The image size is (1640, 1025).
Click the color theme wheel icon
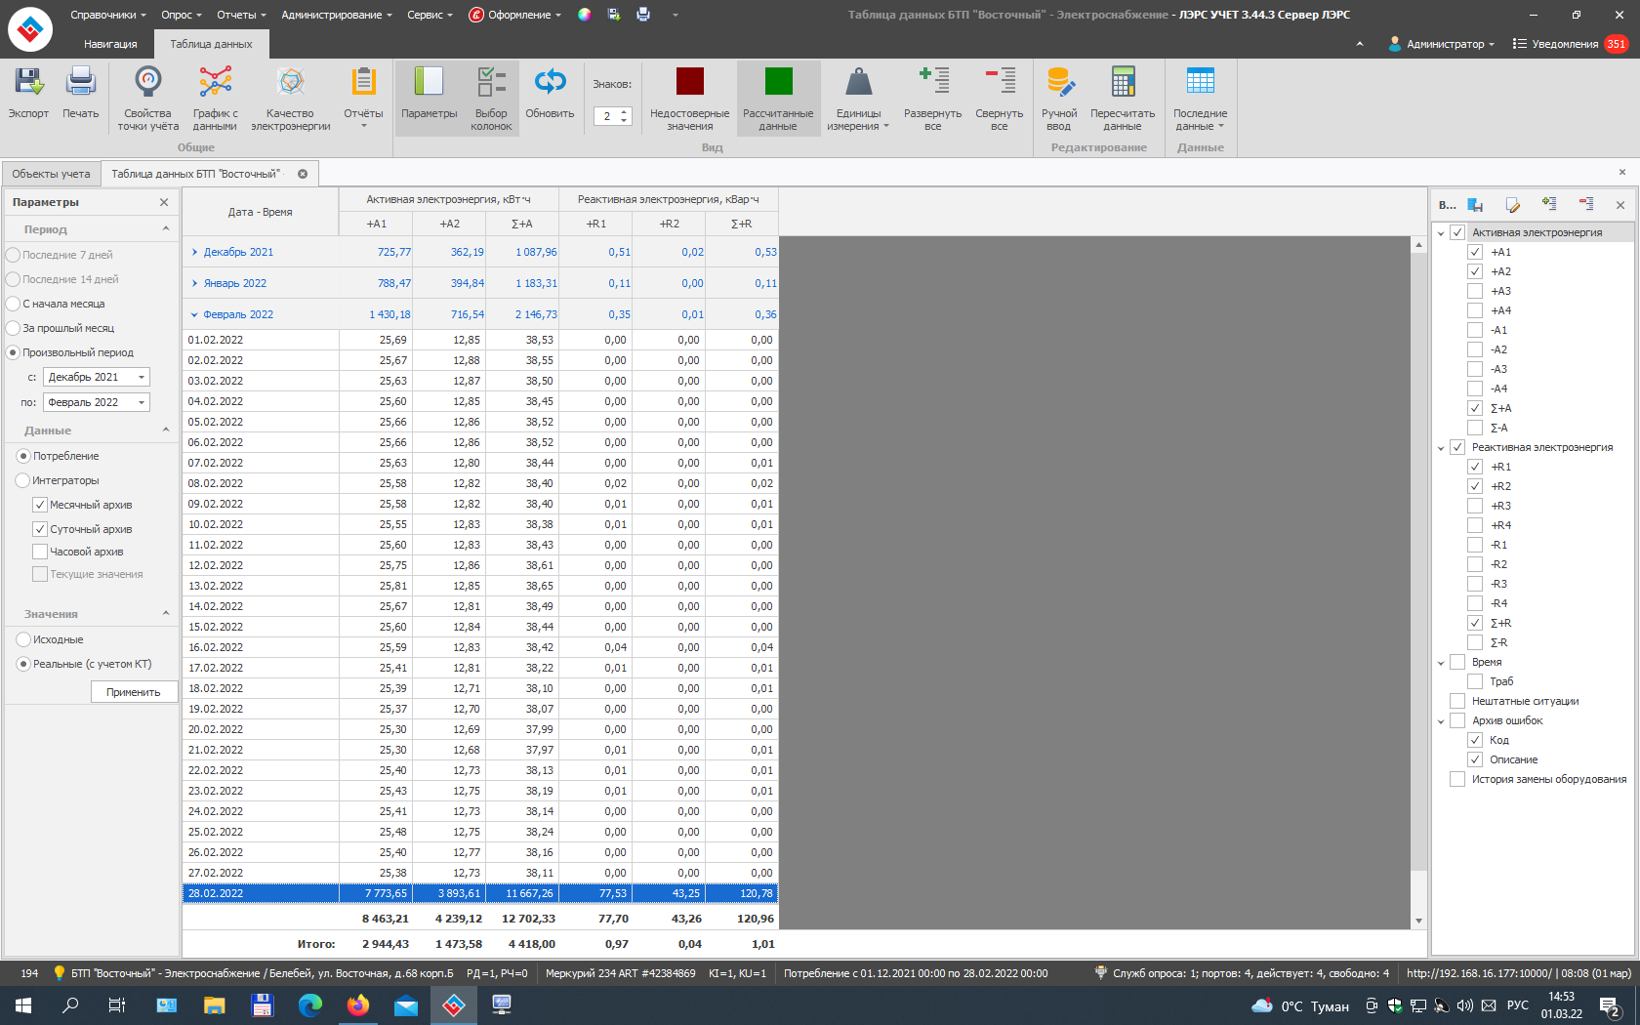tap(584, 15)
